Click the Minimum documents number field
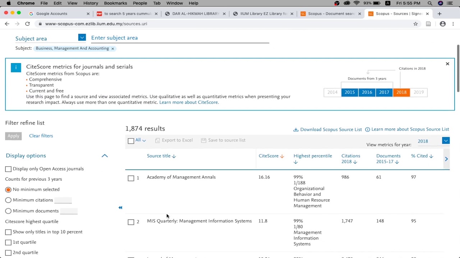460x258 pixels. click(x=69, y=211)
